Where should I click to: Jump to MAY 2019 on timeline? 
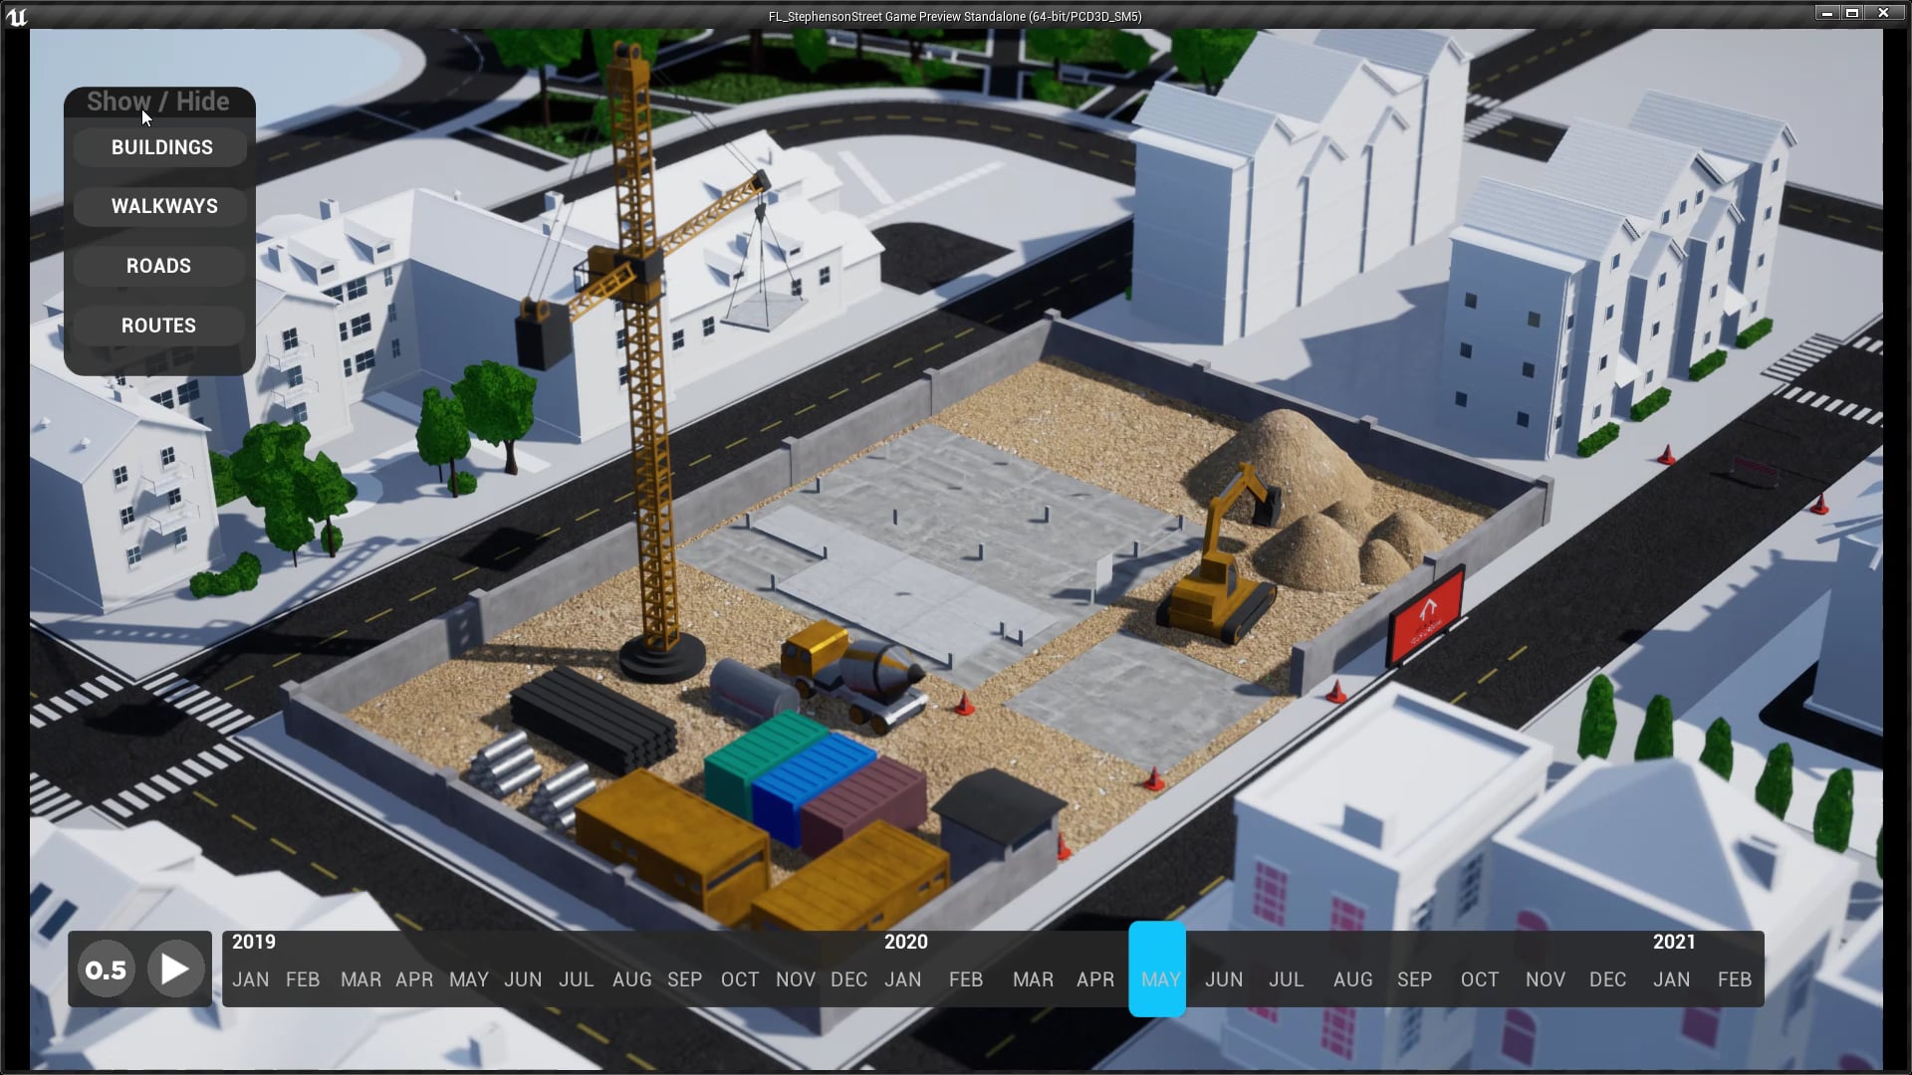click(469, 979)
